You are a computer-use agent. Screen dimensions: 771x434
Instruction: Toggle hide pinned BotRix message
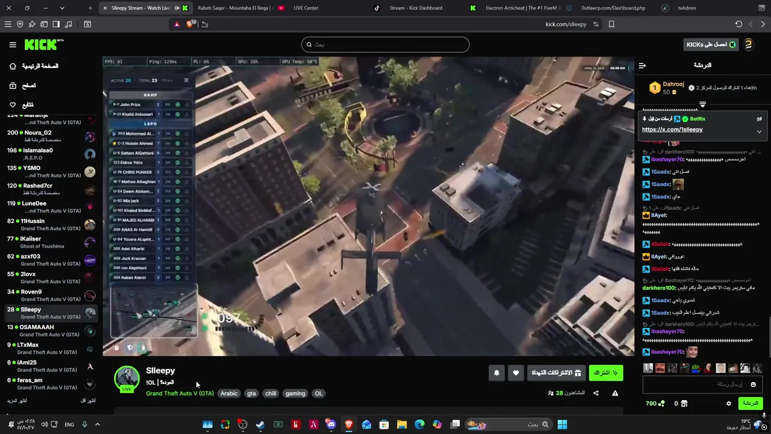pyautogui.click(x=759, y=119)
